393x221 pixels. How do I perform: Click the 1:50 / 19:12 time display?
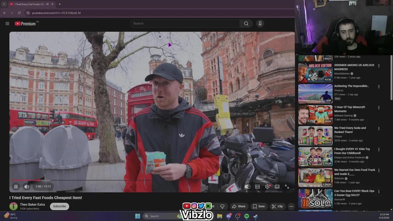[43, 186]
